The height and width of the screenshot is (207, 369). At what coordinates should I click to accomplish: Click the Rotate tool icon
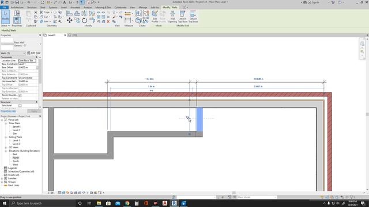coord(85,21)
